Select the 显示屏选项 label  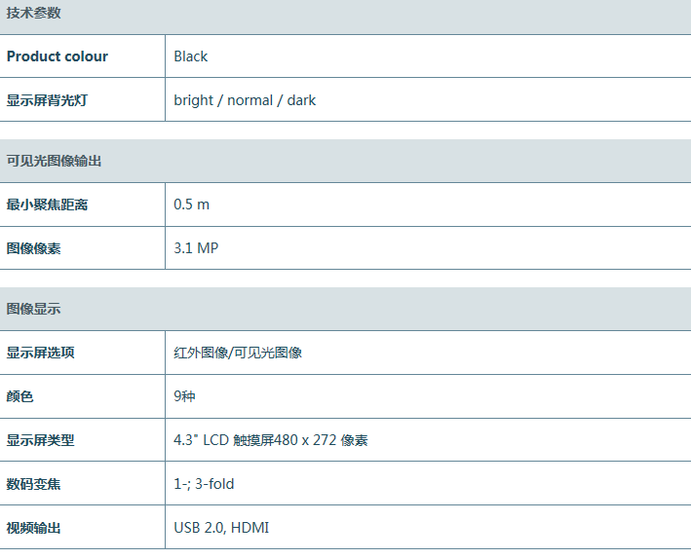point(40,353)
